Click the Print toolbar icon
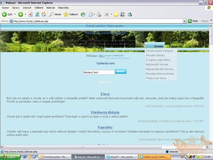Image resolution: width=213 pixels, height=160 pixels. tap(99, 14)
